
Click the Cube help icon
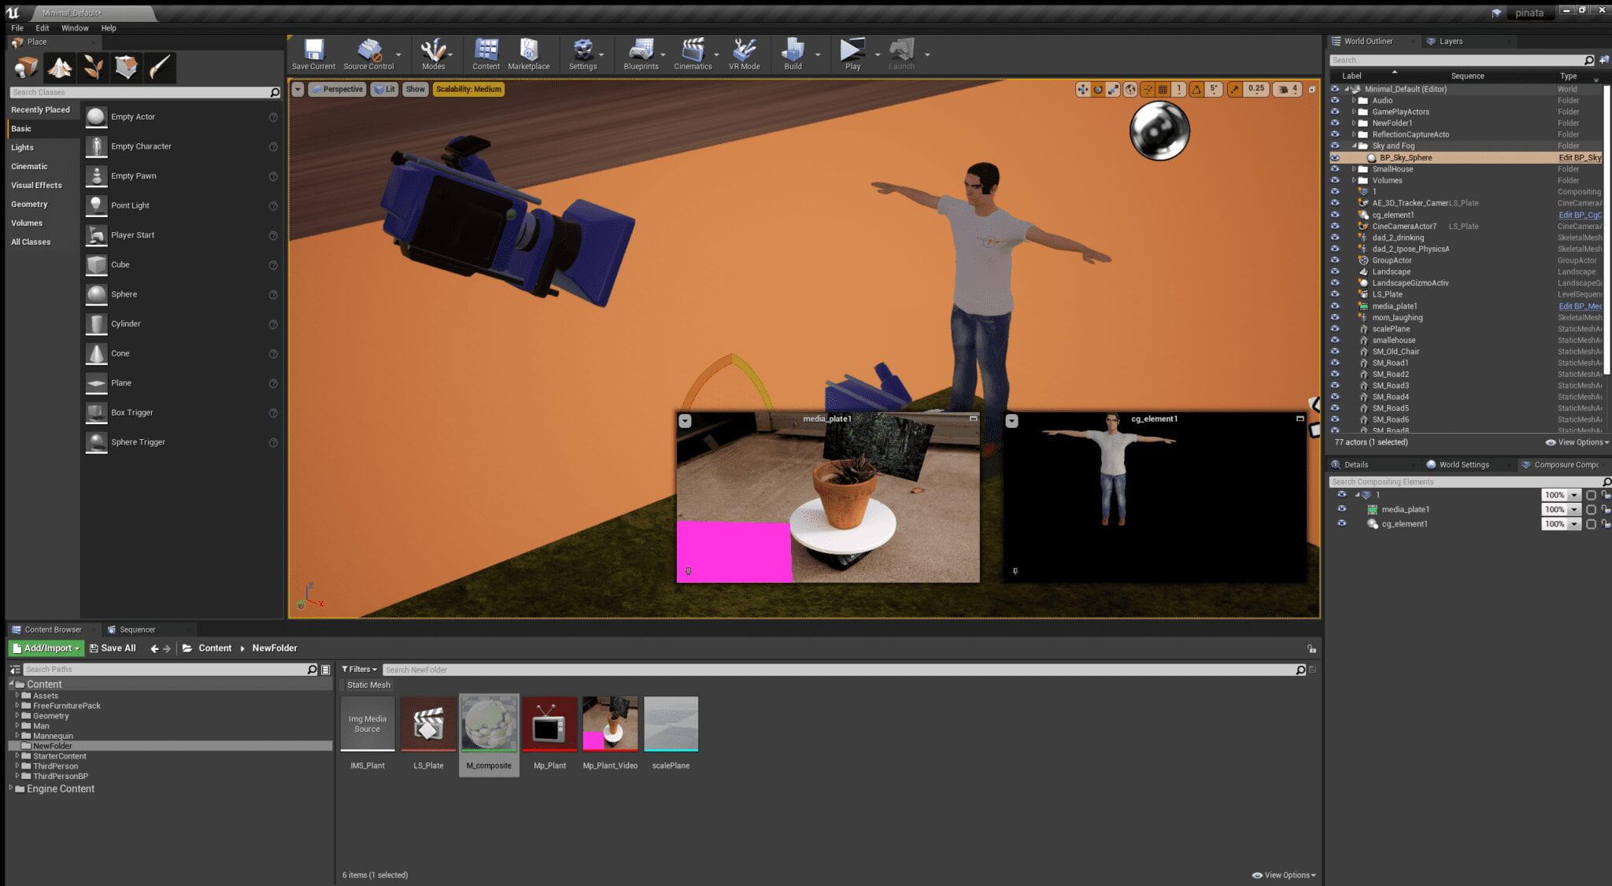273,265
